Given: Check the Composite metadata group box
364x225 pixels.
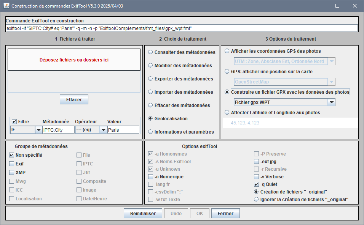Looking at the screenshot, I should (x=79, y=181).
